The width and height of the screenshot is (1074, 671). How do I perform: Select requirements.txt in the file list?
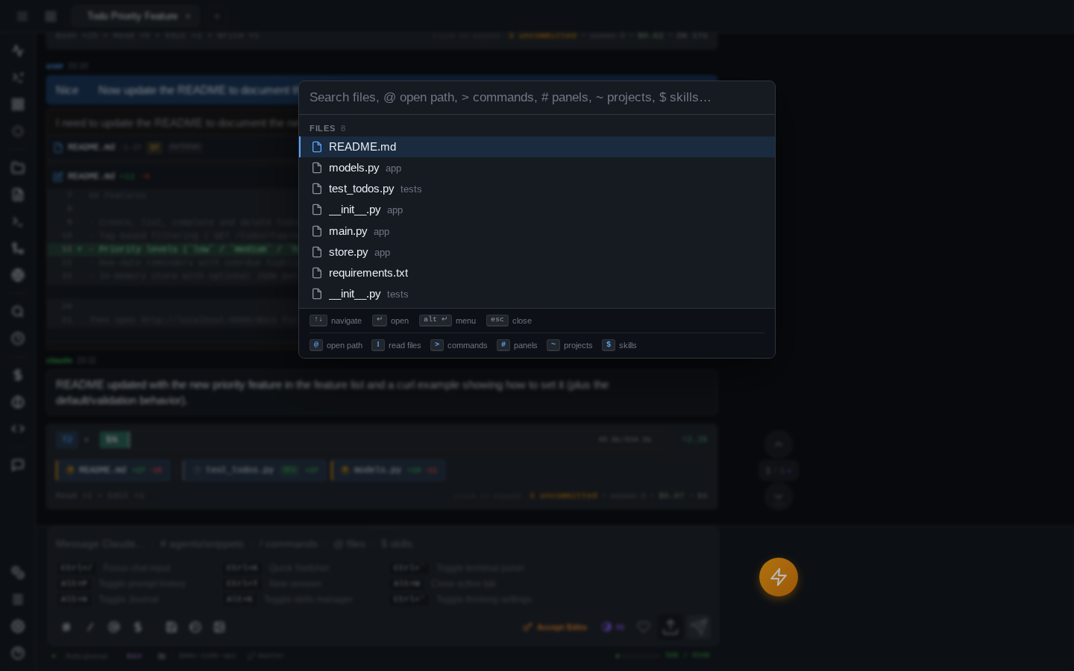pyautogui.click(x=537, y=273)
